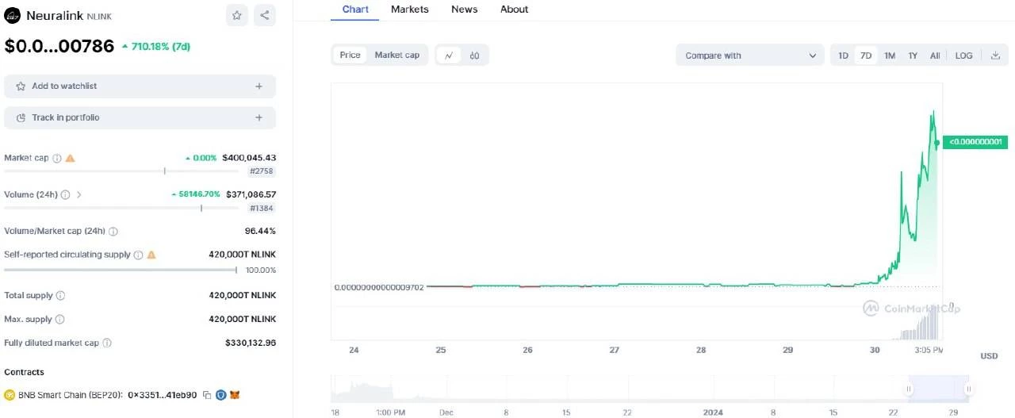Click Market cap warning triangle icon

(x=70, y=158)
